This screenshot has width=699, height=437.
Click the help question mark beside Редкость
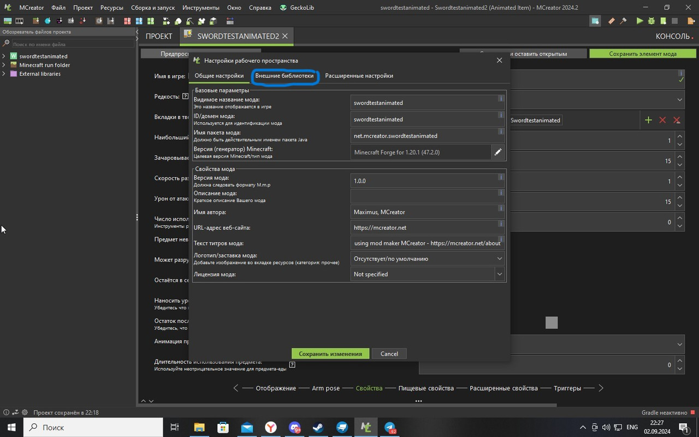click(x=186, y=96)
